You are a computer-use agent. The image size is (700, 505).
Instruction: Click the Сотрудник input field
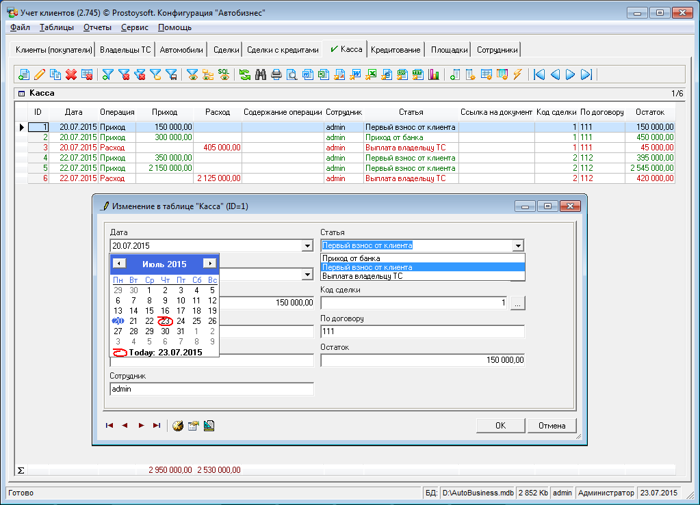(x=211, y=389)
